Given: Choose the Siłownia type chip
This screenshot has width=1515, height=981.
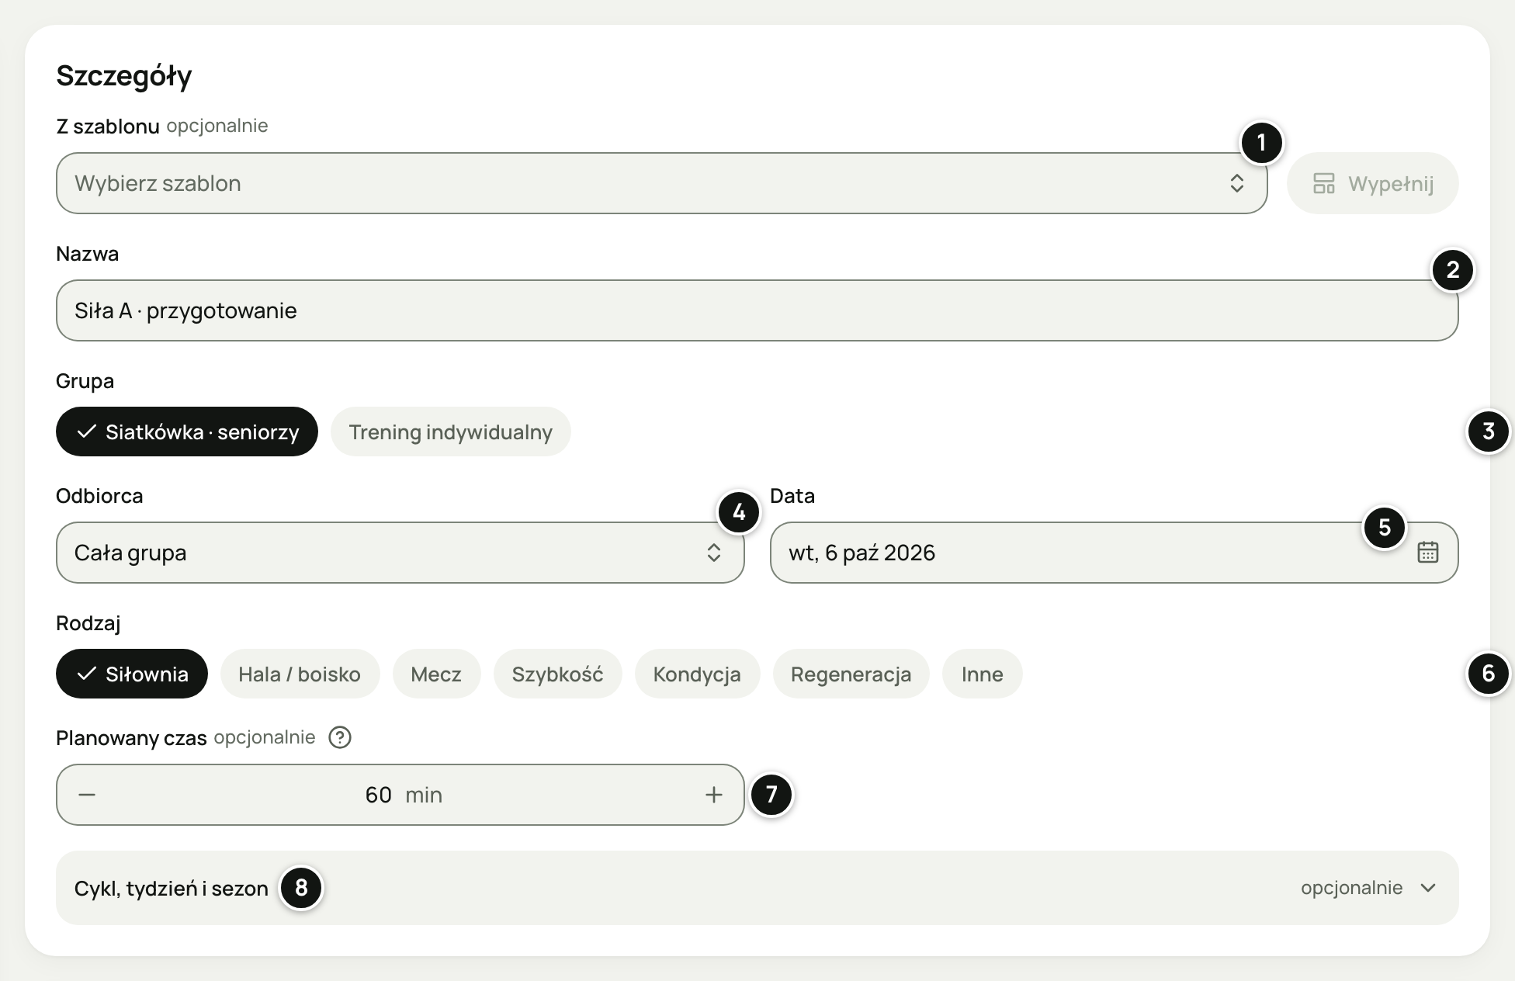Looking at the screenshot, I should click(x=132, y=674).
